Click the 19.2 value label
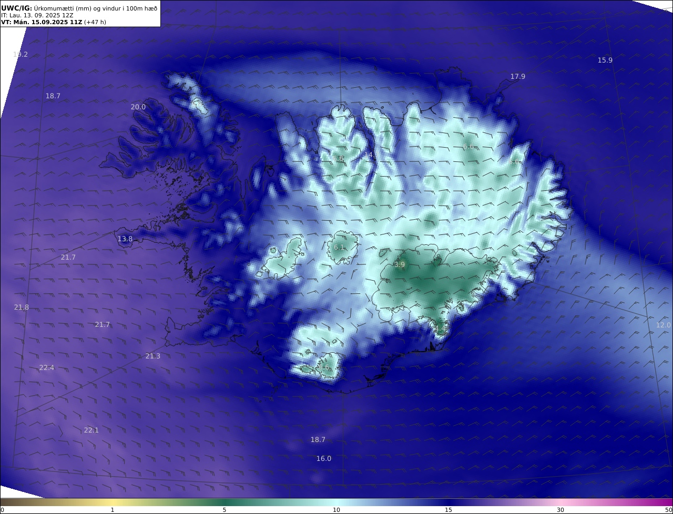The image size is (673, 514). click(x=21, y=54)
